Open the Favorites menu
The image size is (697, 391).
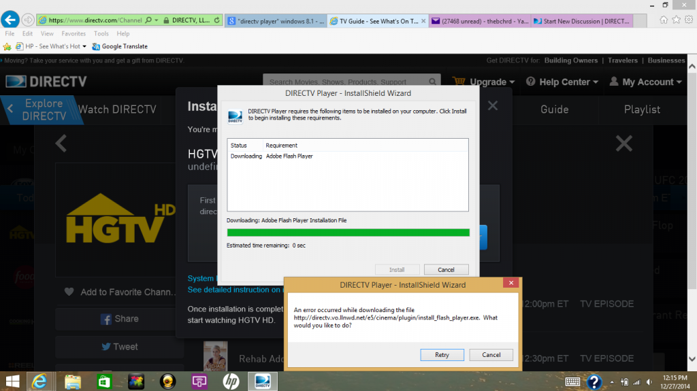click(x=74, y=33)
